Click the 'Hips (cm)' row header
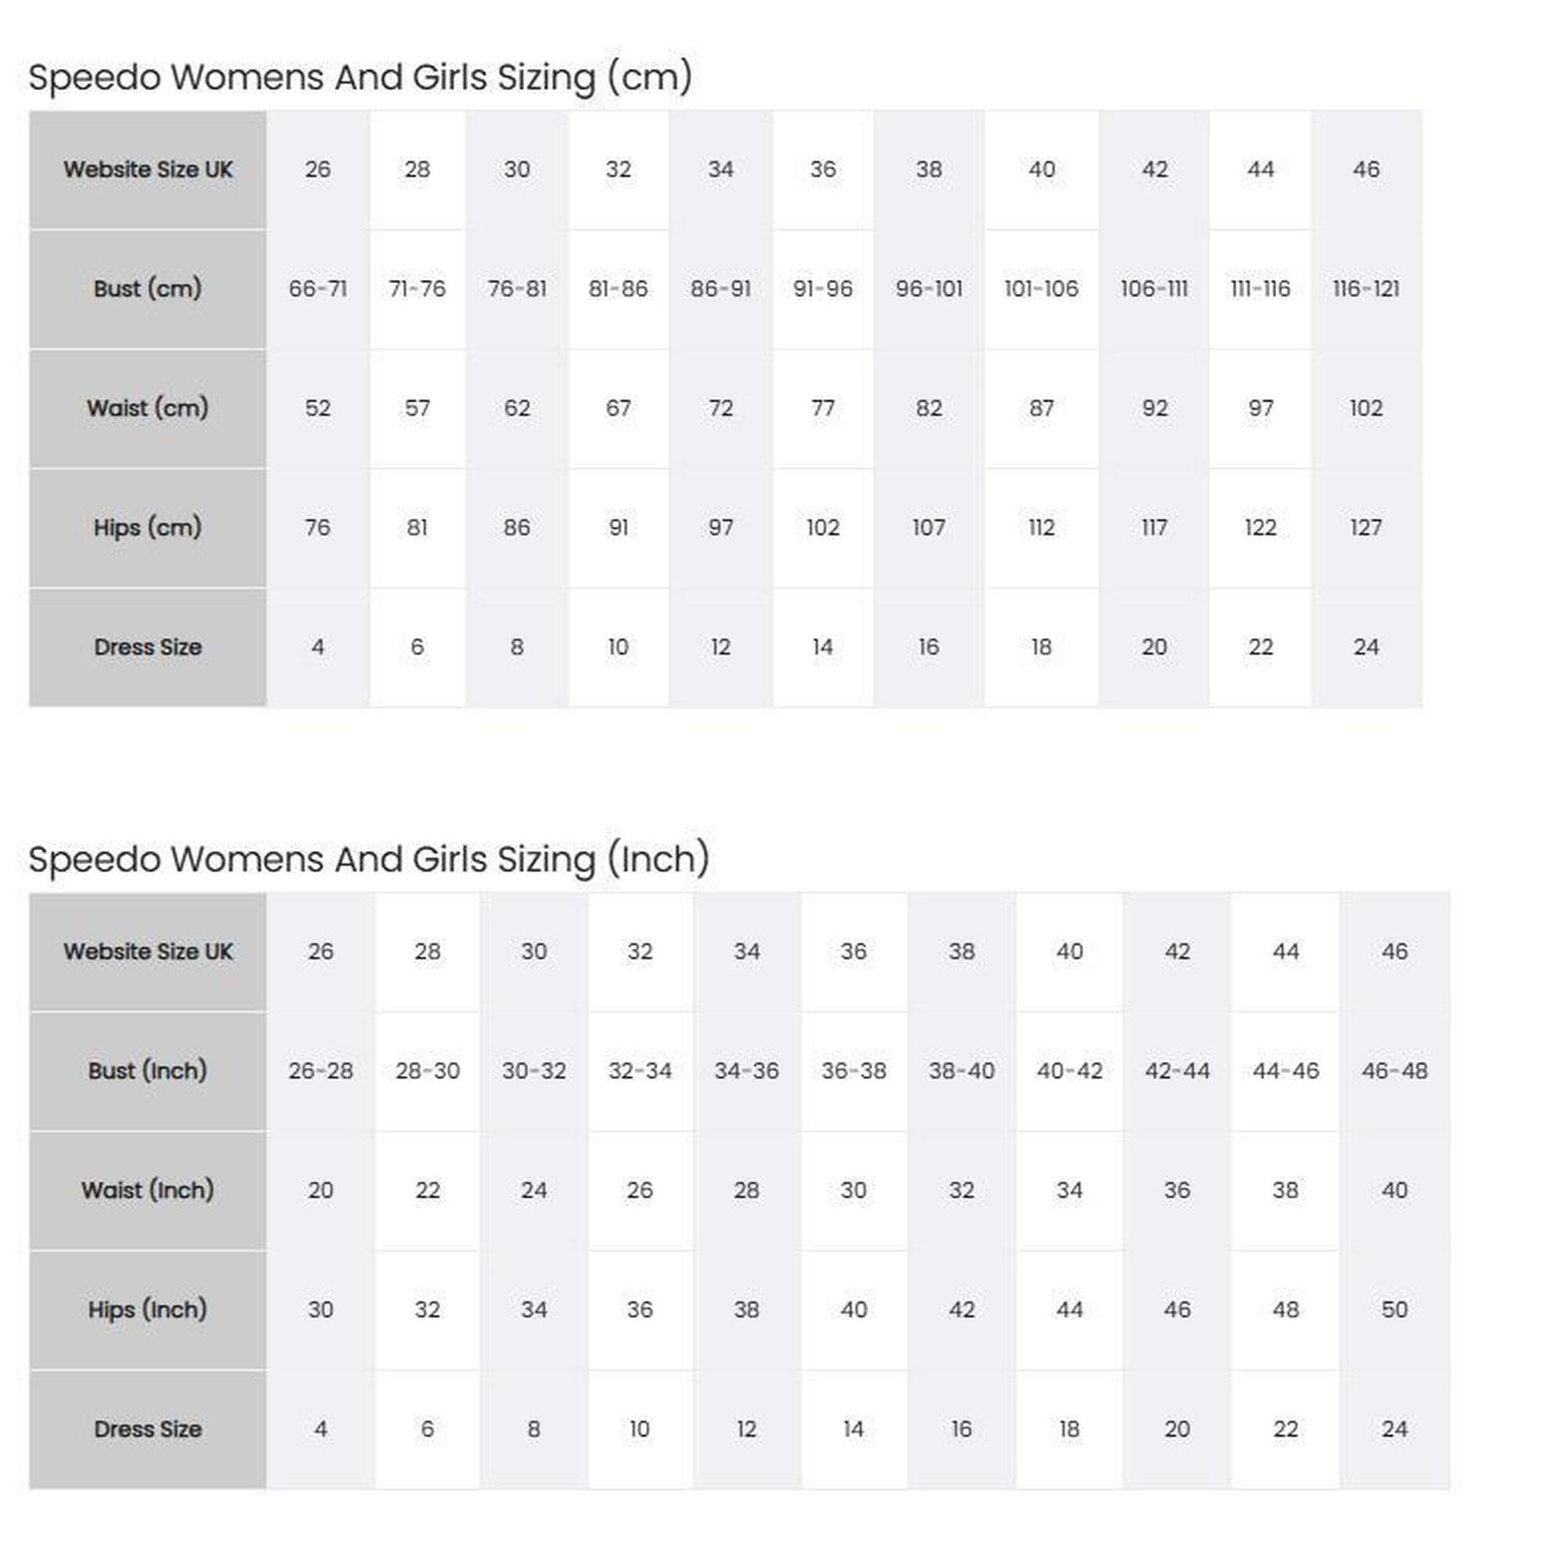The width and height of the screenshot is (1564, 1564). (x=147, y=528)
